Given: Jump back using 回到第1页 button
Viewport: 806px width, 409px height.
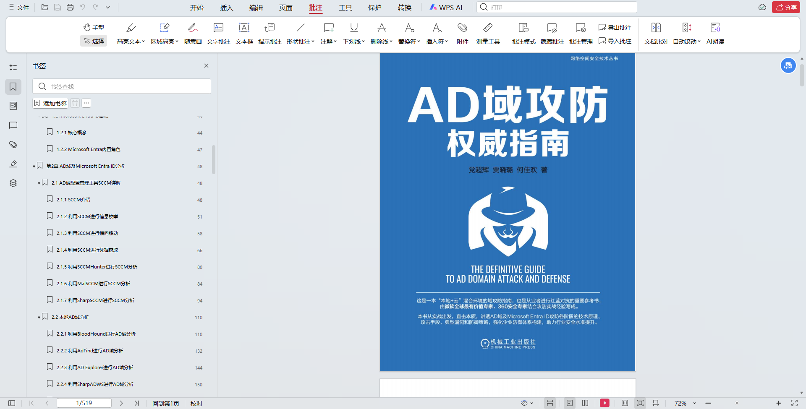Looking at the screenshot, I should click(x=165, y=403).
